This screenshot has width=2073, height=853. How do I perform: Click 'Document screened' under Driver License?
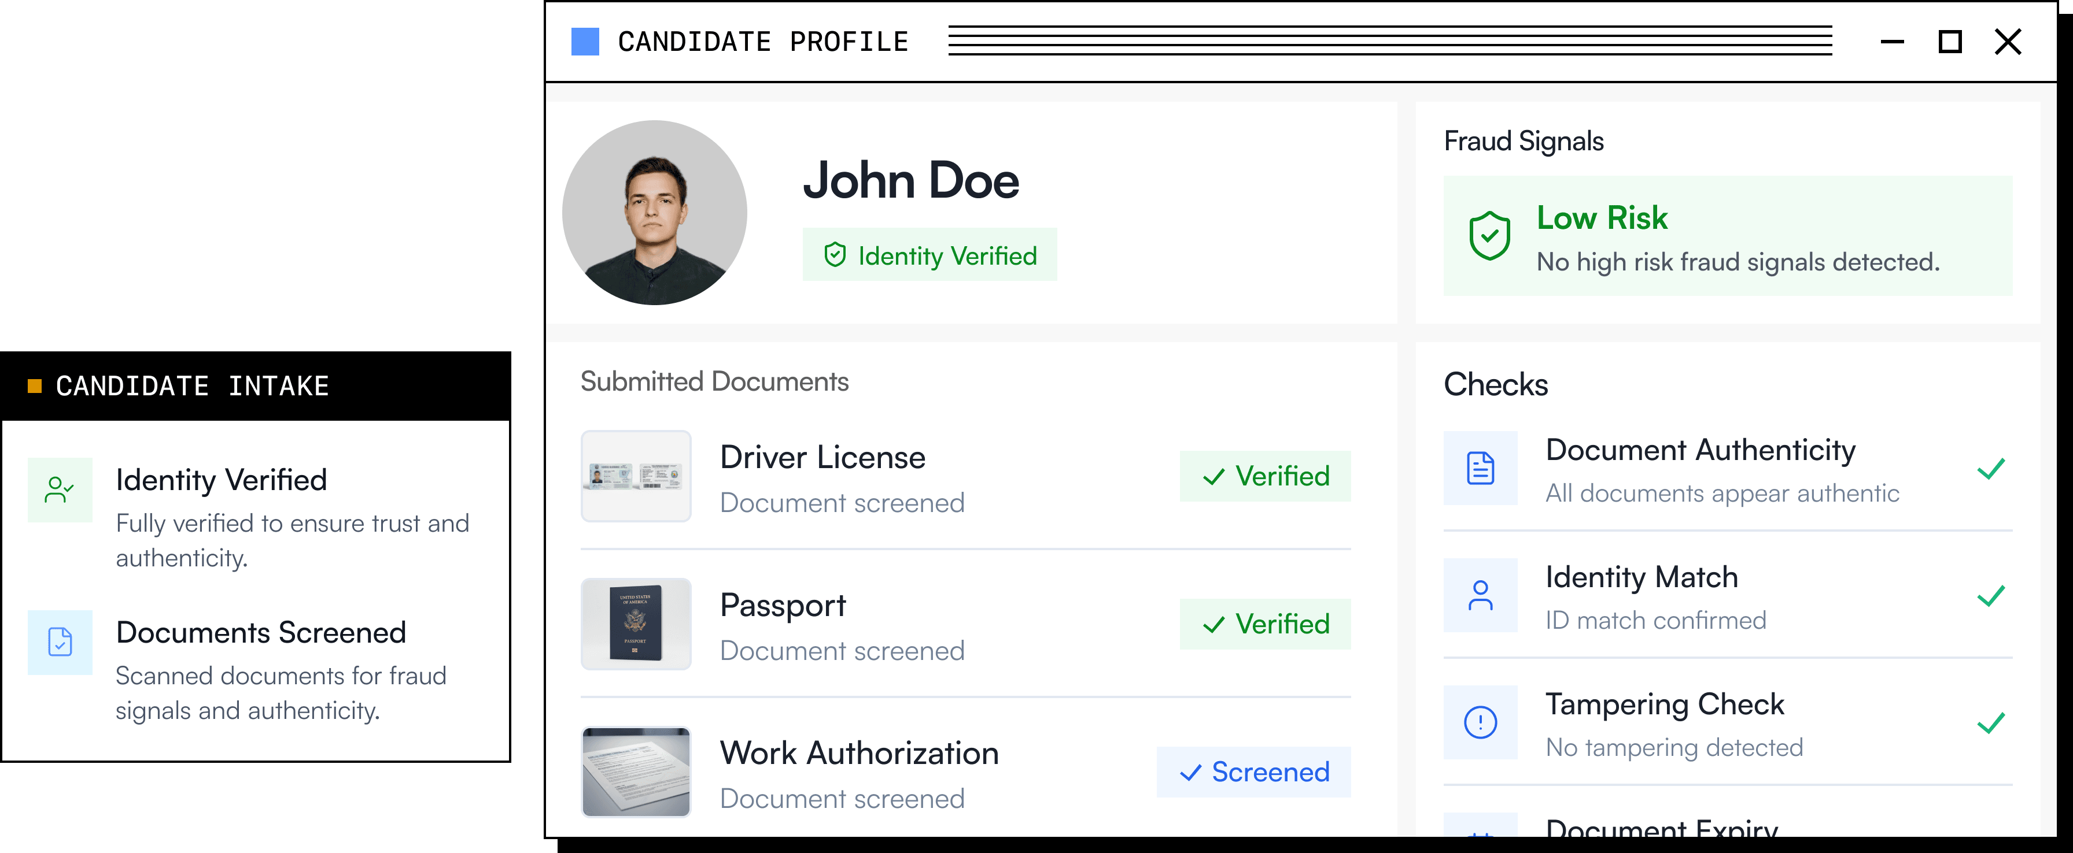(842, 503)
